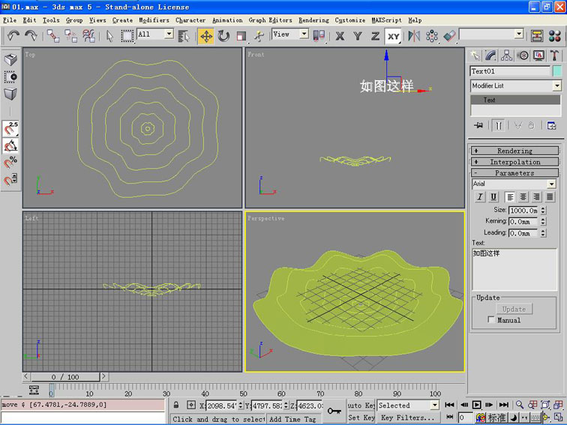Restrict transform to Y axis
Viewport: 567px width, 425px height.
coord(358,36)
